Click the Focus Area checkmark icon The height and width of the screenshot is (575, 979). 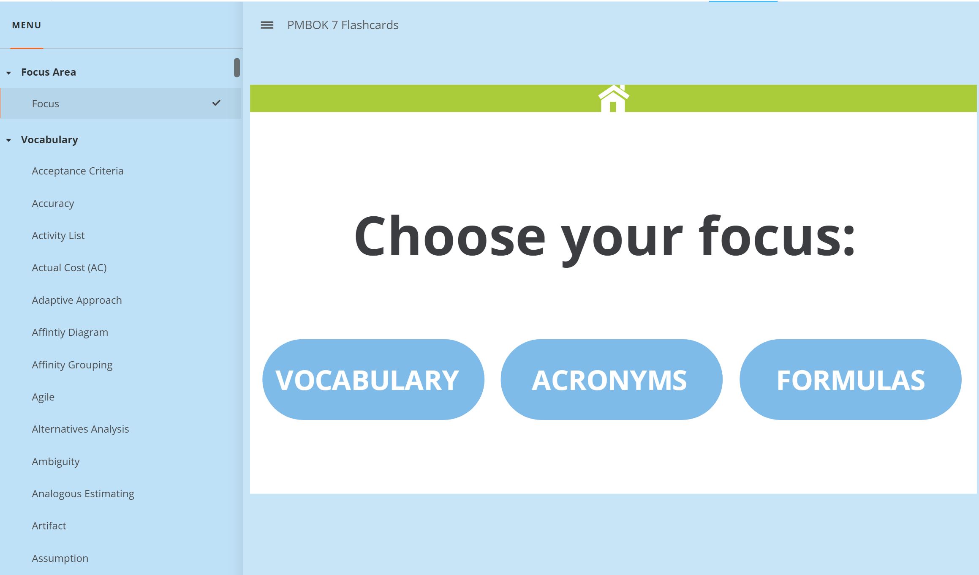tap(216, 103)
